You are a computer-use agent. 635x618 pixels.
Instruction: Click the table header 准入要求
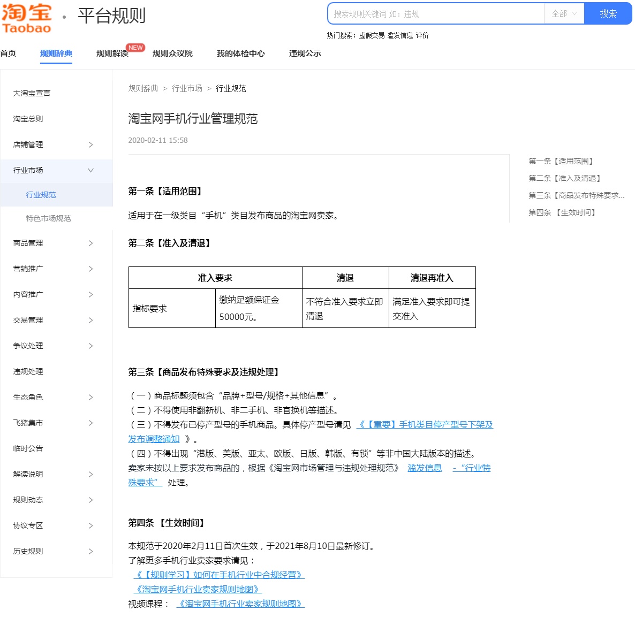pos(215,278)
